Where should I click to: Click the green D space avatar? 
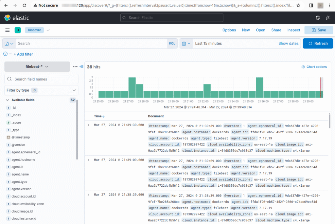tap(18, 30)
